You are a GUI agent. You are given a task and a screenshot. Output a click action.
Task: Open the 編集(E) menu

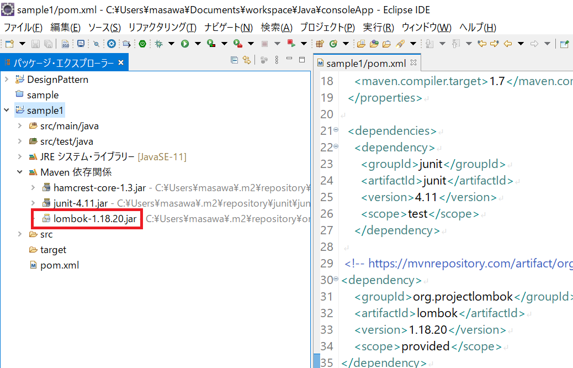pos(65,28)
